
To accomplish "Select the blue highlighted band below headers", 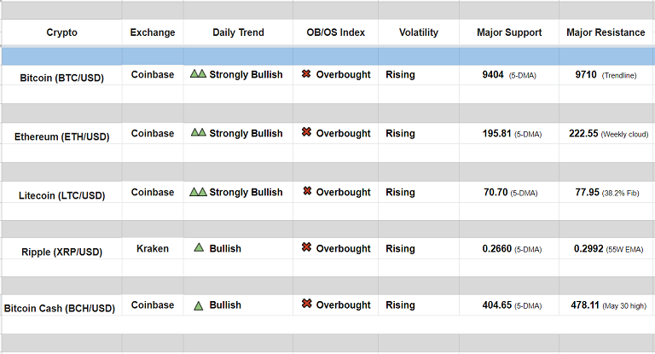I will [x=327, y=55].
